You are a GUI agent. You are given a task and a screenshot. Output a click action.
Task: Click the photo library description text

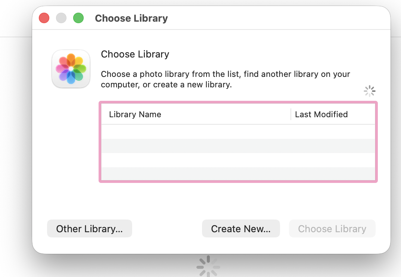[226, 79]
